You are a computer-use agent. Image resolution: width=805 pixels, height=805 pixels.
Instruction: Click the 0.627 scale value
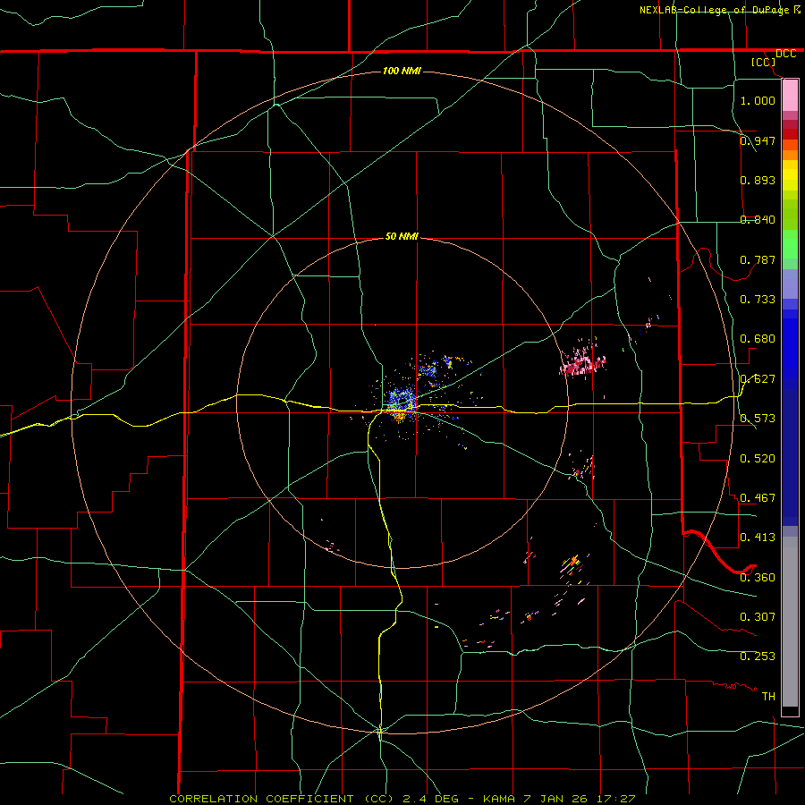point(758,379)
